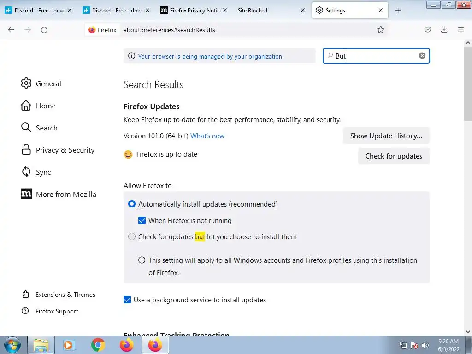Go back using the back arrow
The height and width of the screenshot is (354, 472).
11,30
